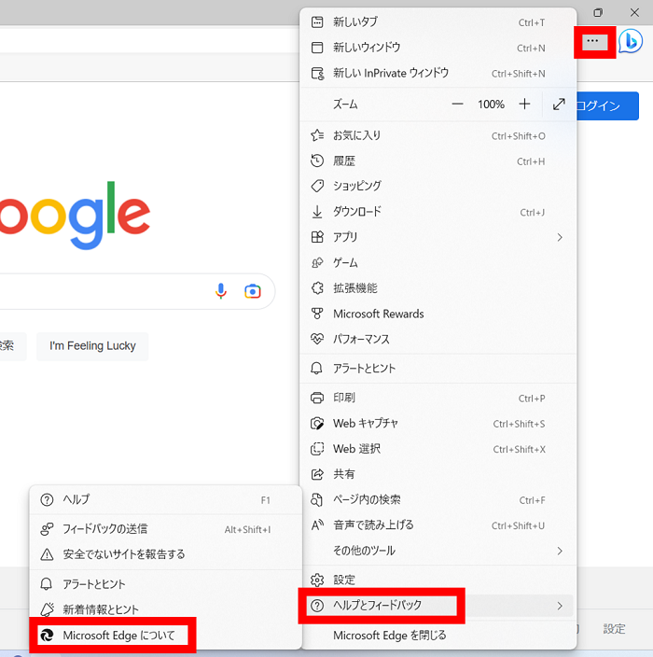The image size is (653, 657).
Task: Open 新着情報とヒント entry
Action: [165, 609]
